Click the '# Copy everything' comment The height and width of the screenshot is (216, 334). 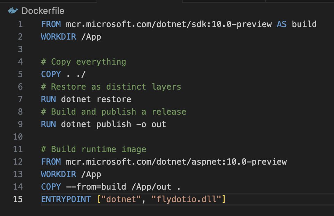83,62
